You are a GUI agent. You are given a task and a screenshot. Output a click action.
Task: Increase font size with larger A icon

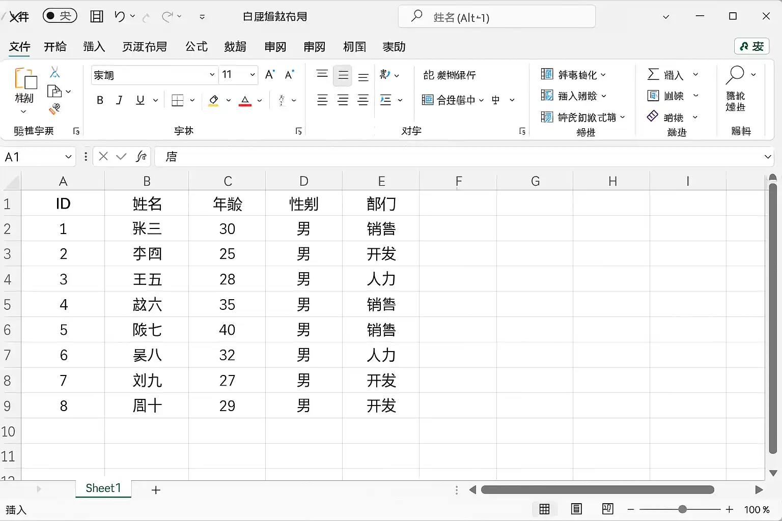coord(270,75)
